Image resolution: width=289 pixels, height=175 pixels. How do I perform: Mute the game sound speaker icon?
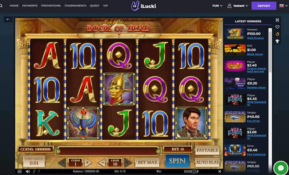tap(28, 172)
